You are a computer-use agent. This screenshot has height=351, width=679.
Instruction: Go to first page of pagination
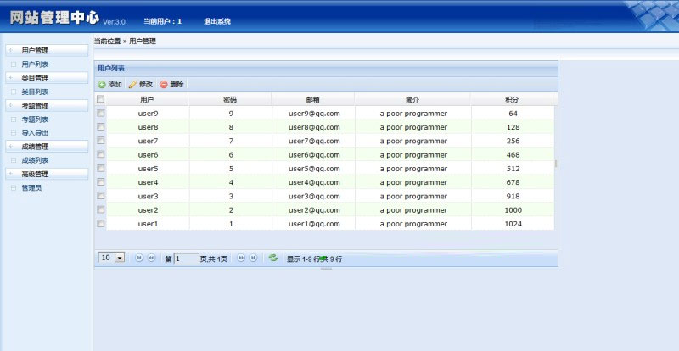[x=140, y=258]
